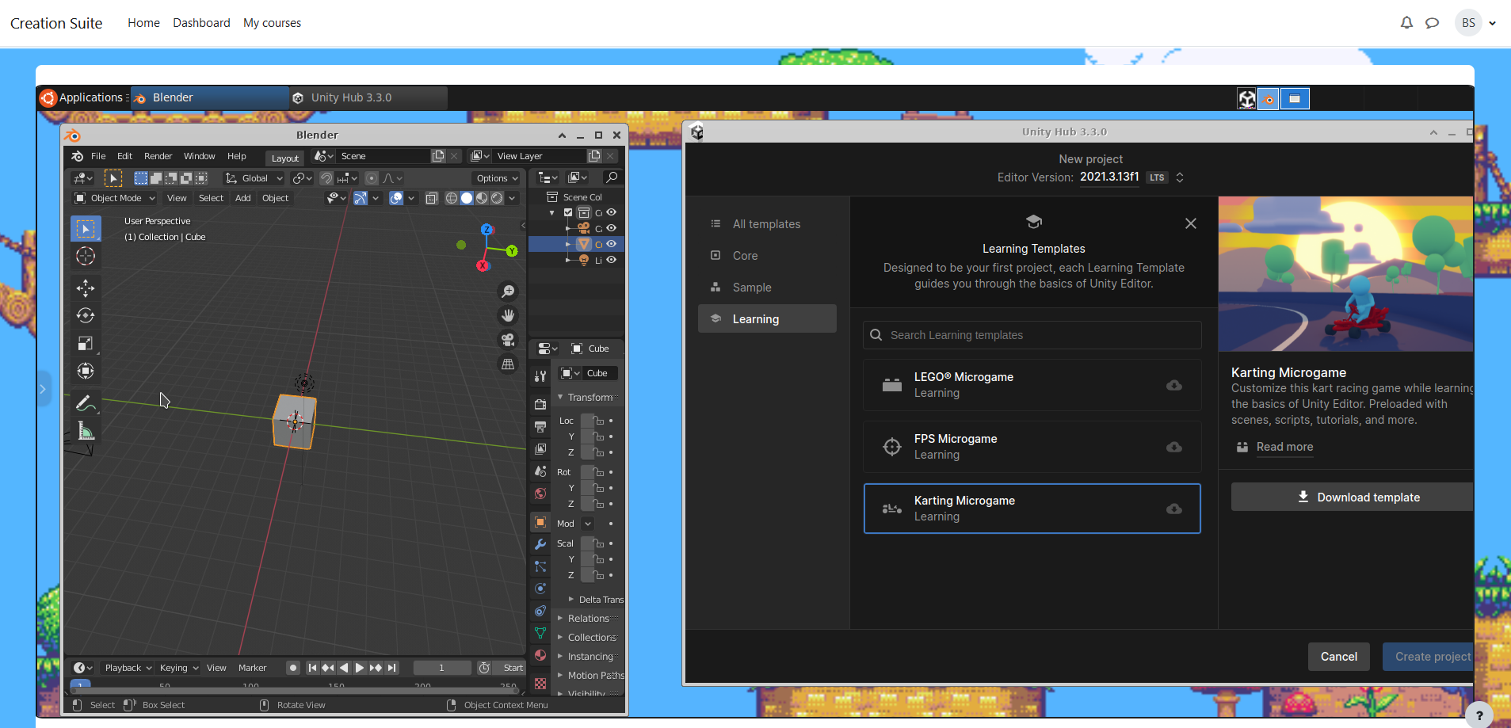Open the Playback dropdown in timeline
The height and width of the screenshot is (728, 1511).
tap(128, 668)
